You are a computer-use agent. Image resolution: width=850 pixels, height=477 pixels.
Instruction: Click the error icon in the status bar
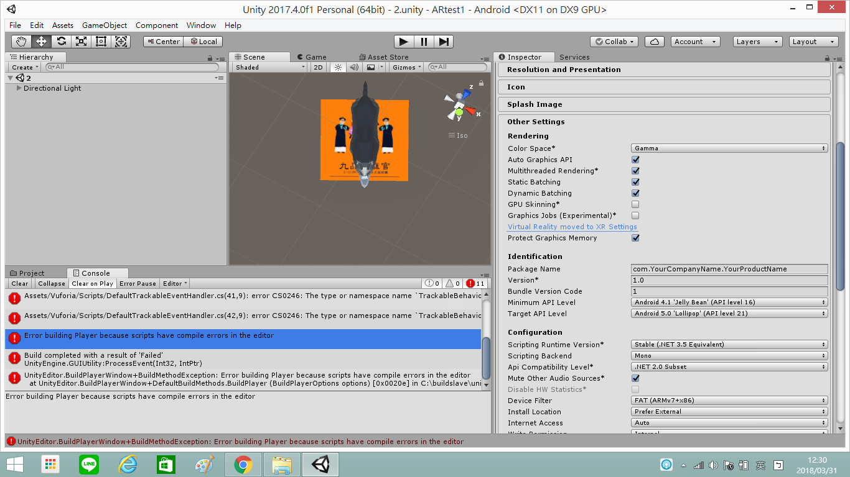click(x=11, y=442)
